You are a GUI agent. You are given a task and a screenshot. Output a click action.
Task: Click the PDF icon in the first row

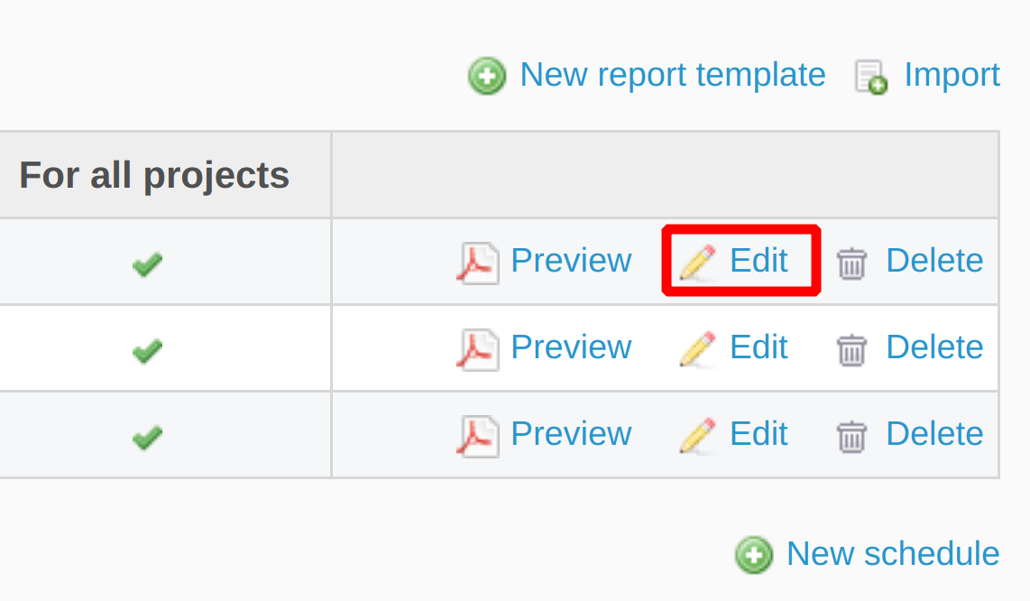477,263
